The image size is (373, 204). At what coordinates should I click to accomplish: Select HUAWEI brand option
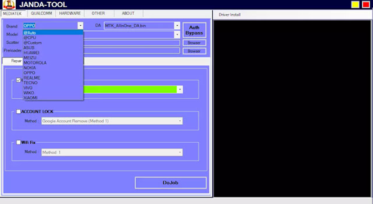click(x=53, y=53)
